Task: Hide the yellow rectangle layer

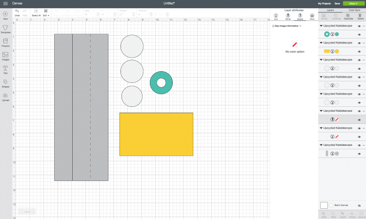Action: (x=359, y=52)
